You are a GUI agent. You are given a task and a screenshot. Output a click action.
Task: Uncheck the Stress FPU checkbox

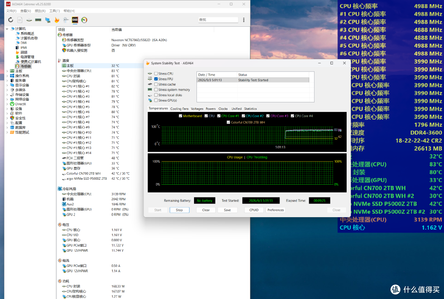tap(156, 79)
